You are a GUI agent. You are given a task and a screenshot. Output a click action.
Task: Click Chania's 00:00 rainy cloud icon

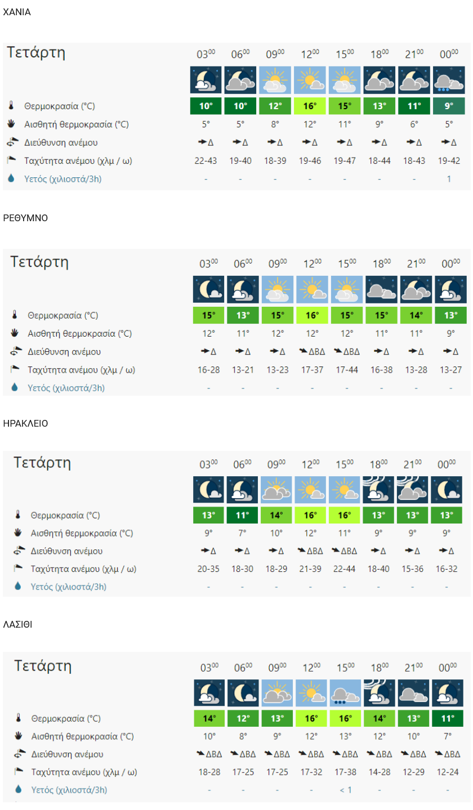coord(449,80)
